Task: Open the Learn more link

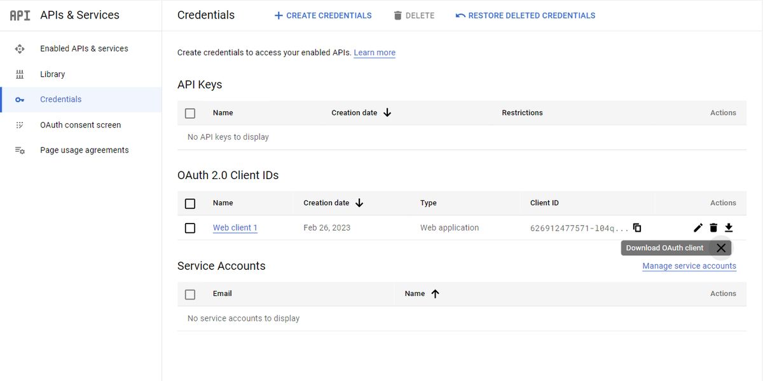Action: (x=375, y=53)
